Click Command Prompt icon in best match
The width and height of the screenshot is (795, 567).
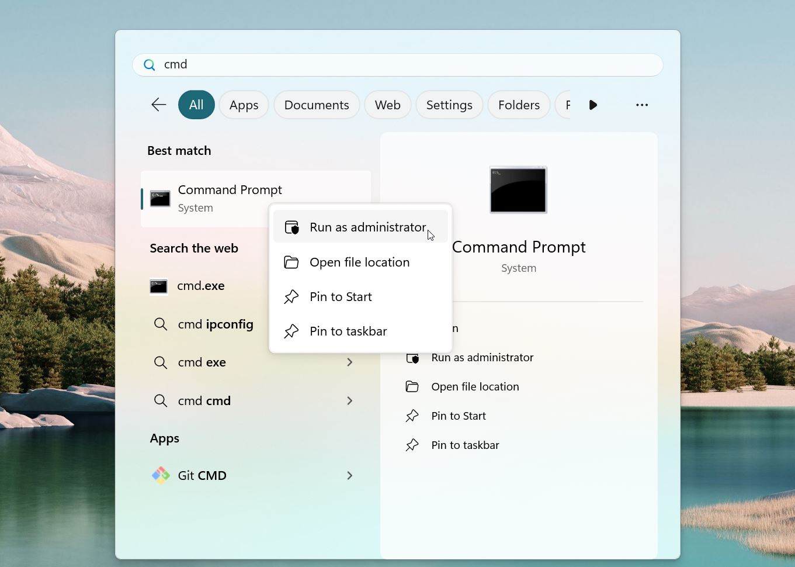[x=160, y=199]
